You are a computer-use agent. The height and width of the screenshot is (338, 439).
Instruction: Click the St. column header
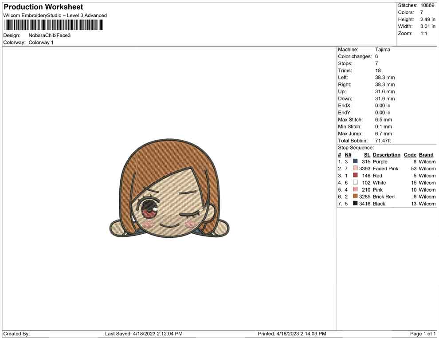(367, 154)
